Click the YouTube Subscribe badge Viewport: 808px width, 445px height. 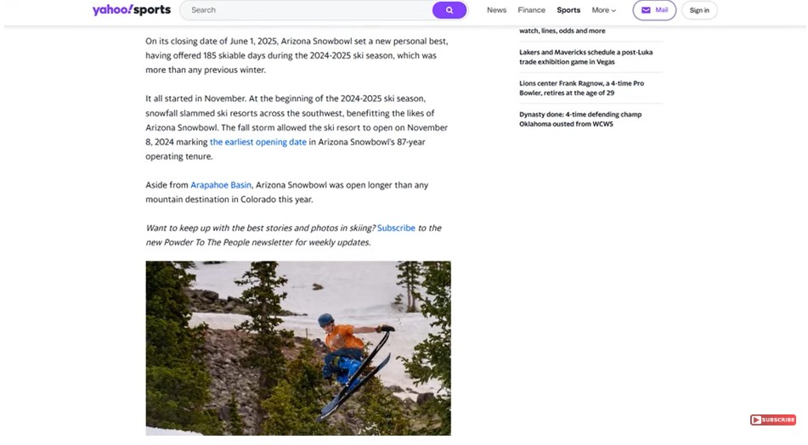pos(772,420)
